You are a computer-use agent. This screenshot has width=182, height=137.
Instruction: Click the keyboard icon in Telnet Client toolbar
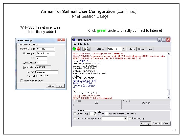point(89,49)
